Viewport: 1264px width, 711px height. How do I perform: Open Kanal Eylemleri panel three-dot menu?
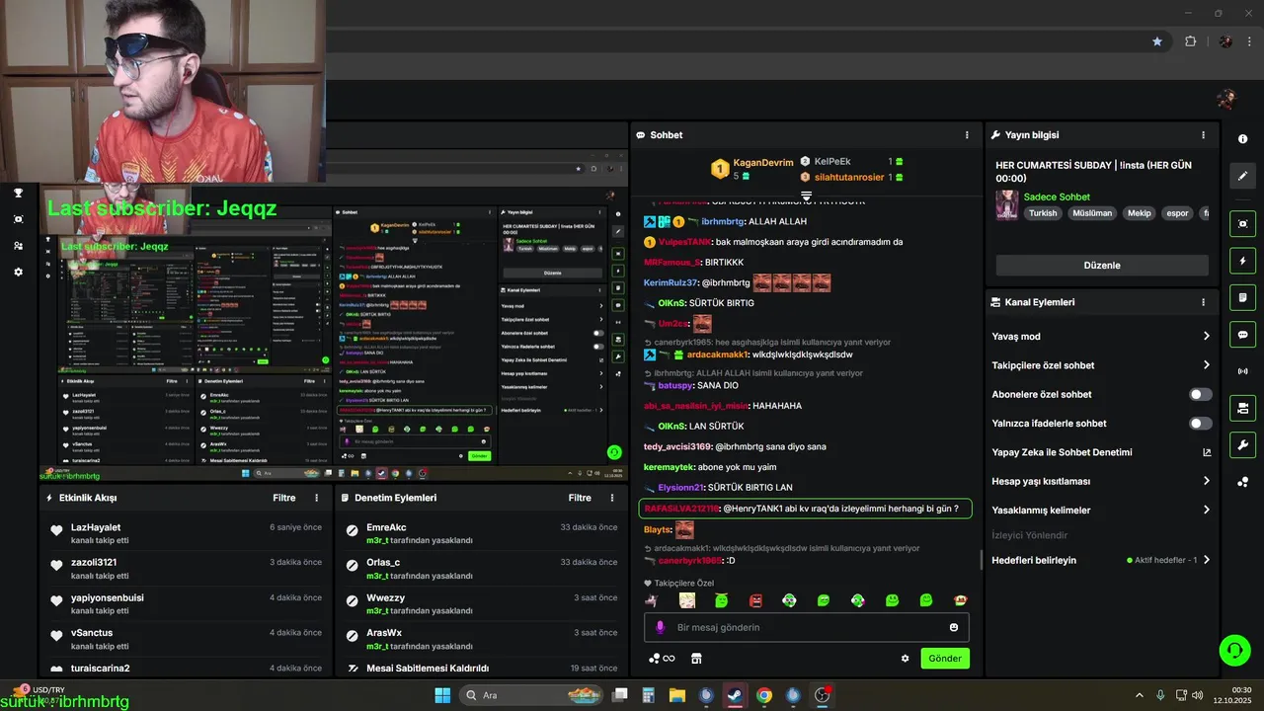point(1203,302)
